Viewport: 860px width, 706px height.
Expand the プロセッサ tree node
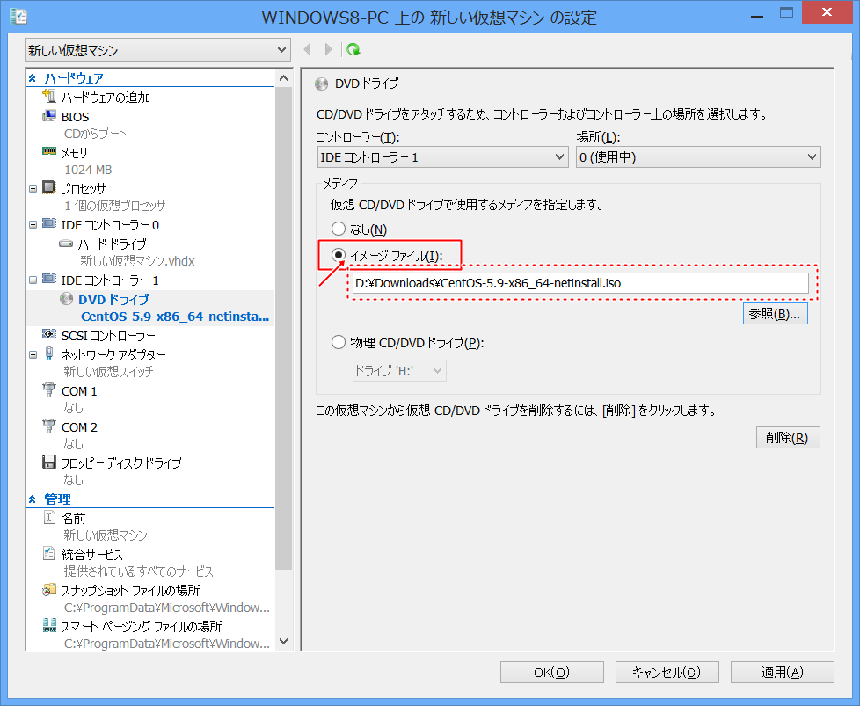pyautogui.click(x=33, y=189)
